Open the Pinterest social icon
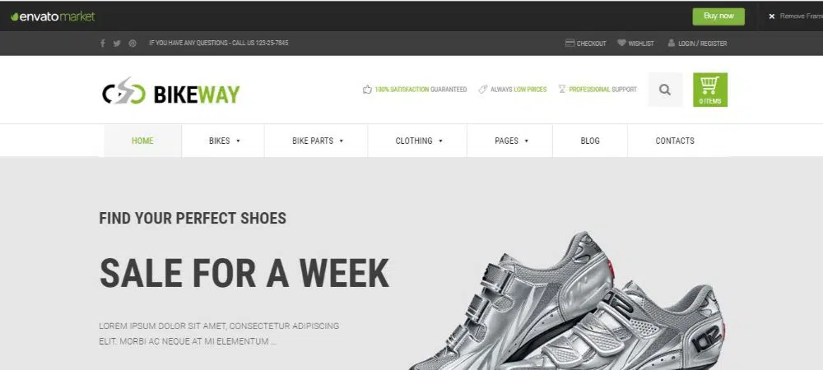 [133, 44]
